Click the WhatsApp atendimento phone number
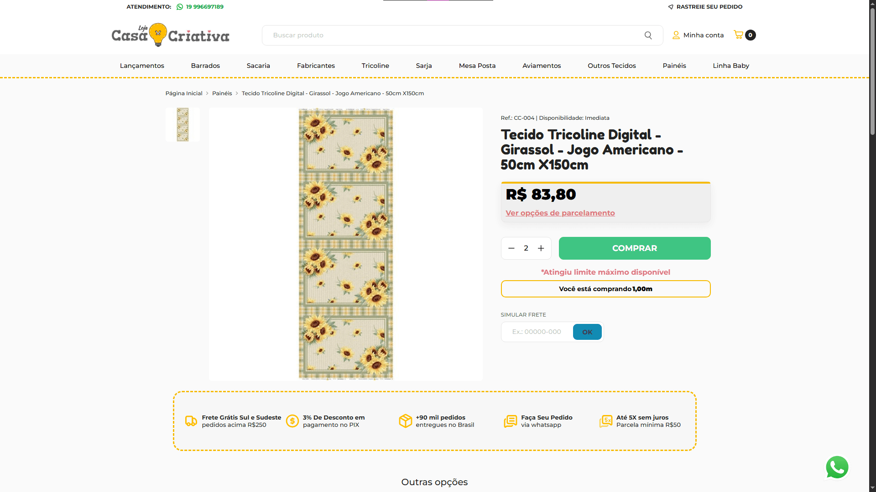 pyautogui.click(x=204, y=7)
